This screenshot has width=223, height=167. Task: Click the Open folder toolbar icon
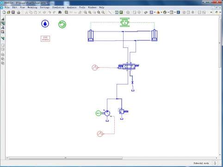9,12
